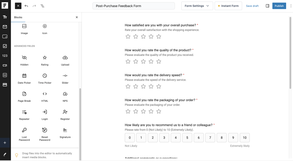Viewport: 293px width, 161px height.
Task: Click the plus add block button in the sidebar
Action: (x=5, y=143)
